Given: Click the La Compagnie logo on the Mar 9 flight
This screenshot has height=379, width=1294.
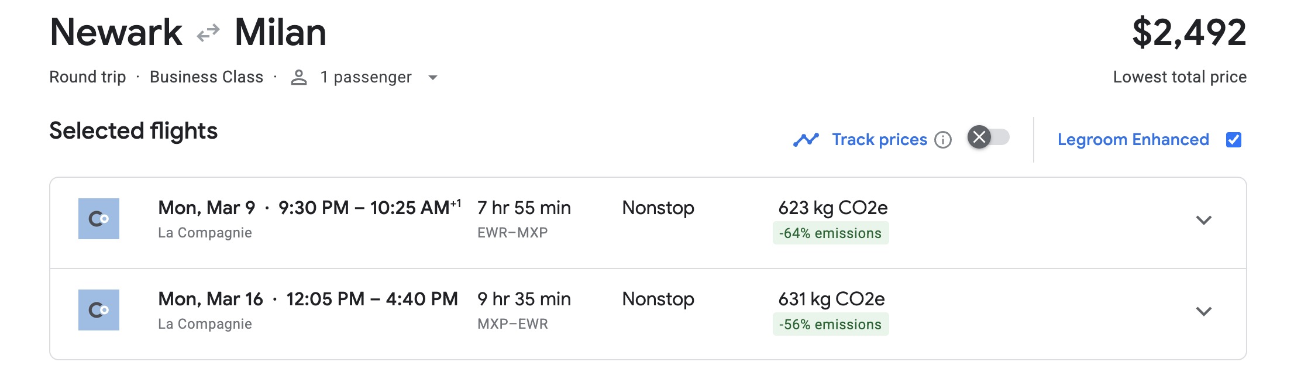Looking at the screenshot, I should pos(98,219).
